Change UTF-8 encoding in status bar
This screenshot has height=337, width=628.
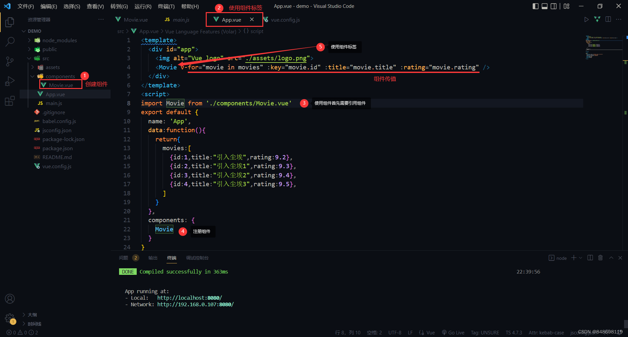pos(395,332)
